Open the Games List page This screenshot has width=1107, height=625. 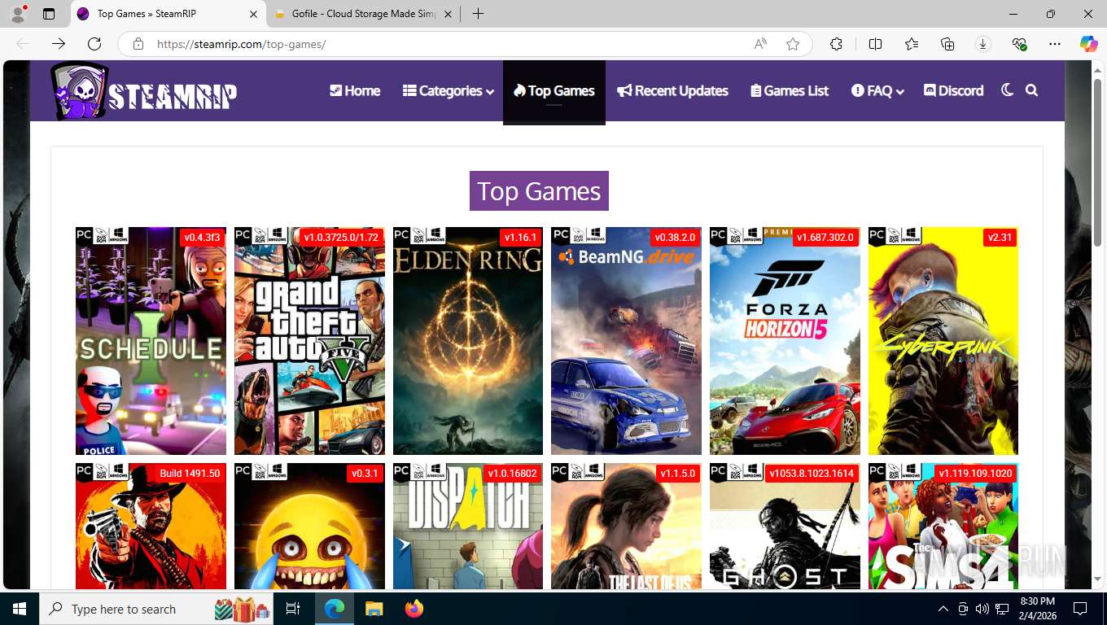pyautogui.click(x=790, y=90)
